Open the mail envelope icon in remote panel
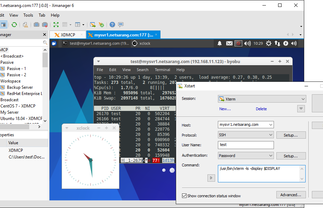 coord(229,43)
